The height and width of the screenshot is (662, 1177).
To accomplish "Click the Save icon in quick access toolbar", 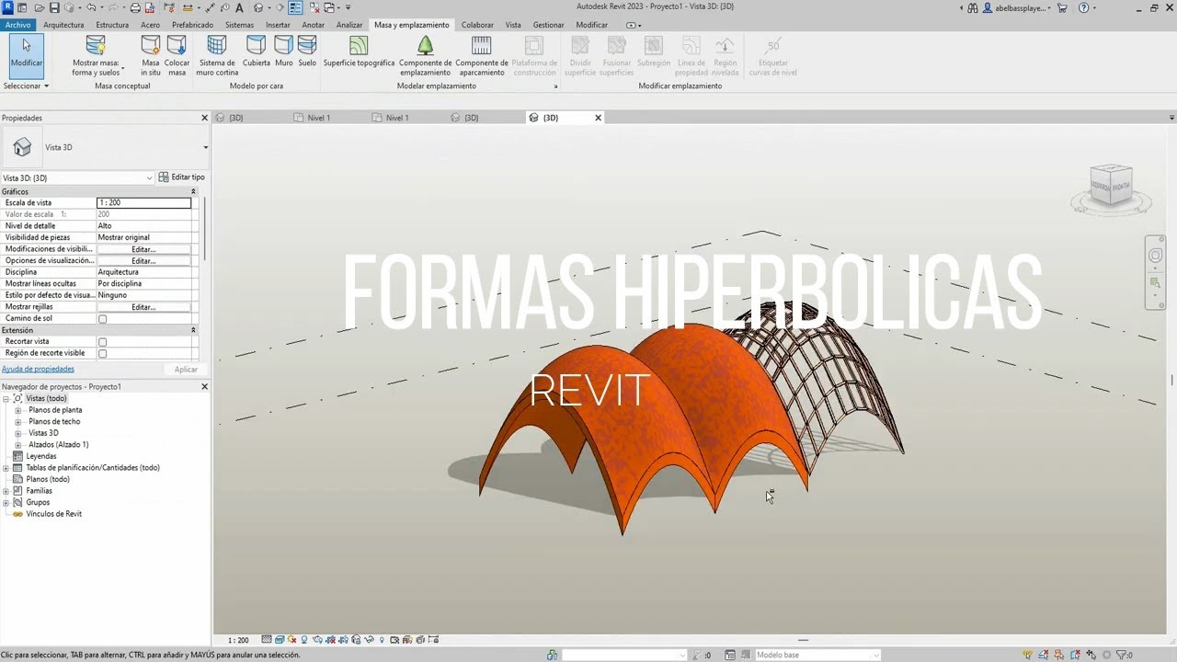I will tap(52, 7).
